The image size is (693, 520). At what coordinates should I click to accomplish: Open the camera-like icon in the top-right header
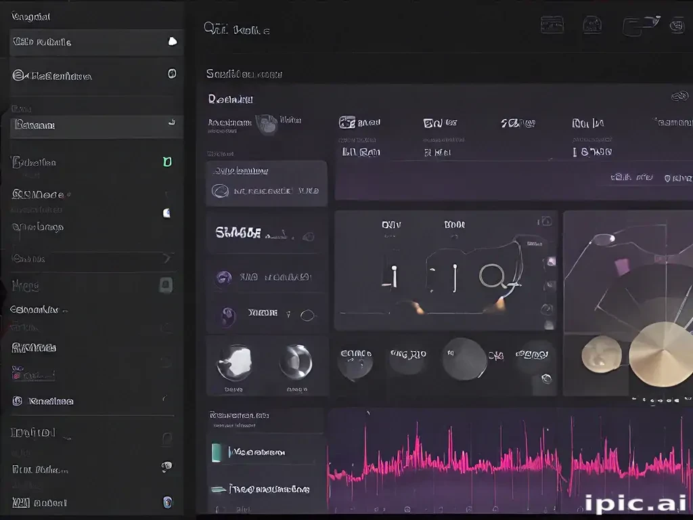(592, 25)
